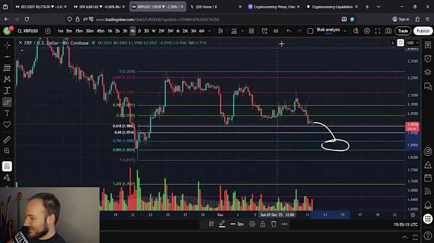Viewport: 434px width, 243px height.
Task: Open quick search in top toolbar
Action: tap(356, 31)
